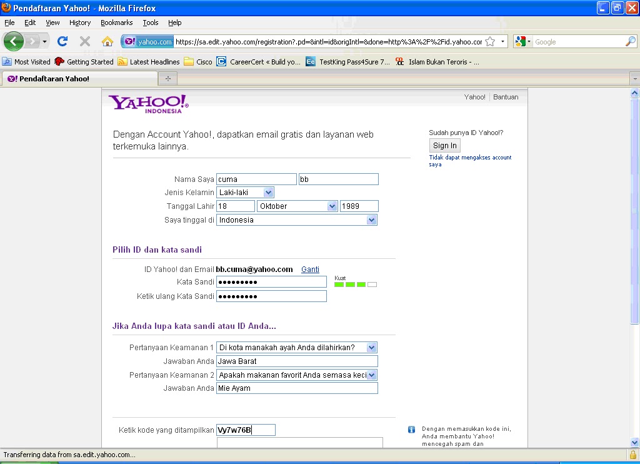Viewport: 640px width, 464px height.
Task: Click the yahoo.com site identity badge
Action: click(x=148, y=42)
